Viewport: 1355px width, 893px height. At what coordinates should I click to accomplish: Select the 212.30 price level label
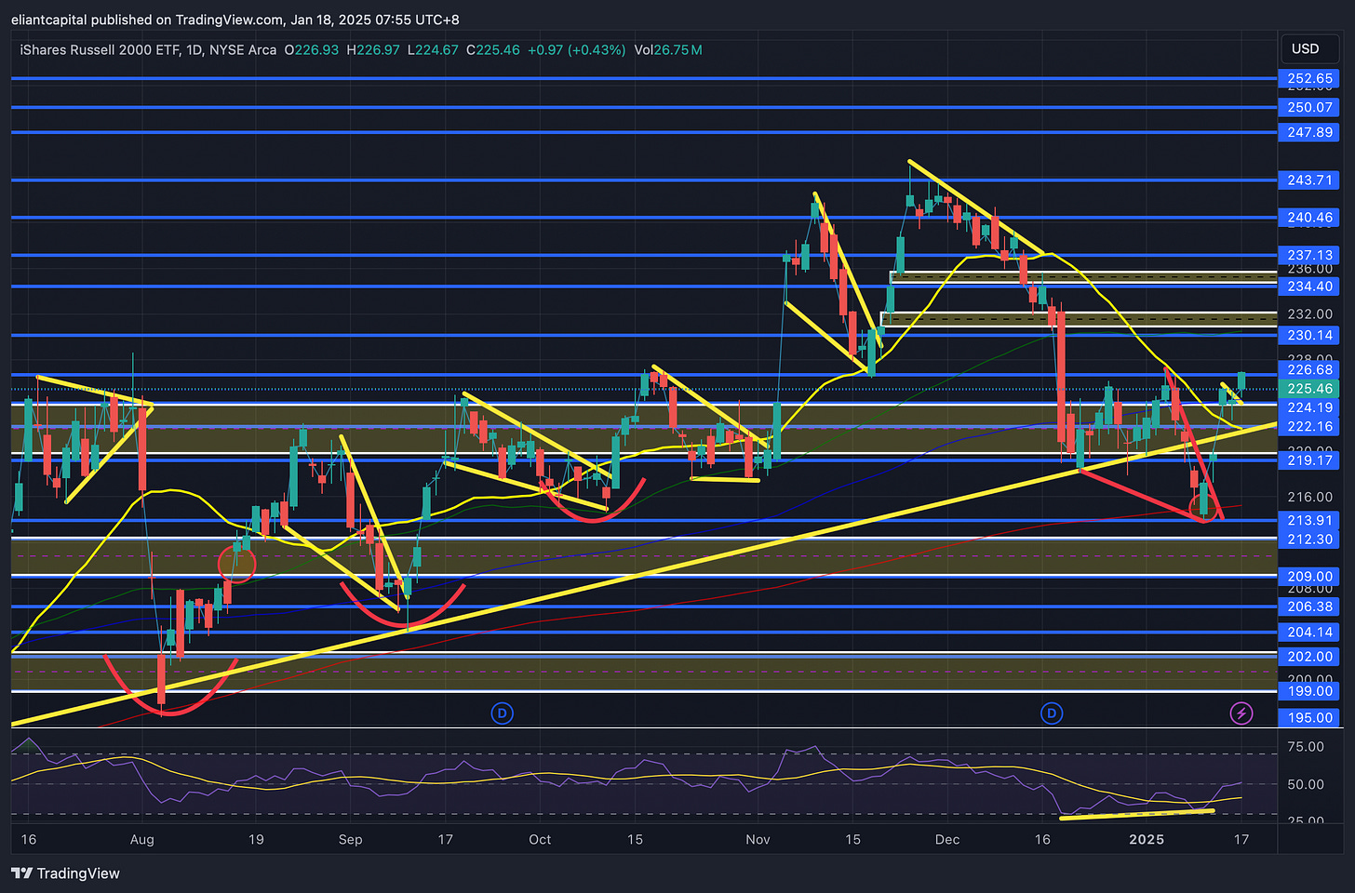point(1309,540)
